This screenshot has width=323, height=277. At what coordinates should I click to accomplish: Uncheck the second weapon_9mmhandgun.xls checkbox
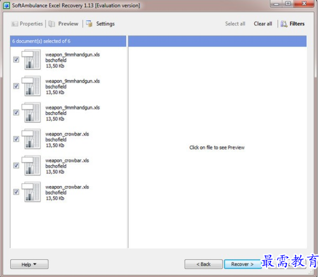tap(16, 86)
